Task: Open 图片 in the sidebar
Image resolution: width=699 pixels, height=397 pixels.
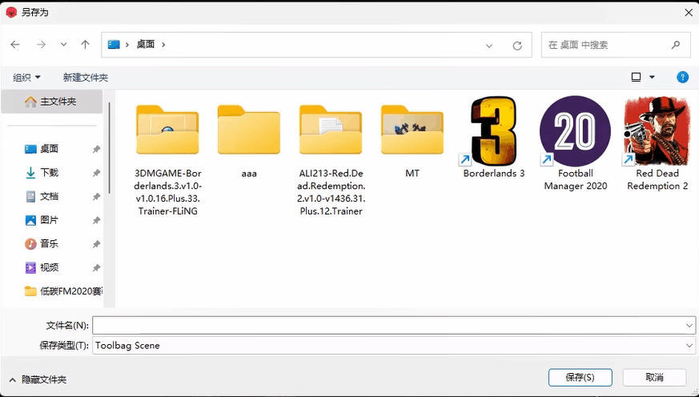Action: coord(49,220)
